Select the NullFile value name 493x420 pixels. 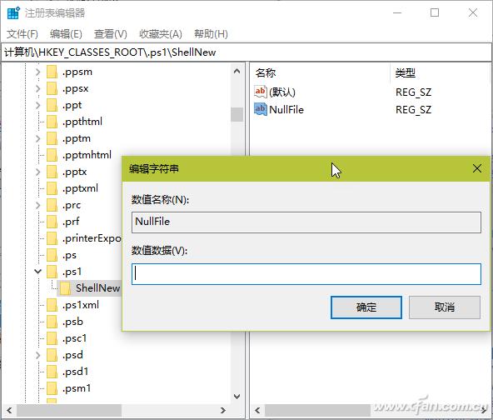point(286,109)
